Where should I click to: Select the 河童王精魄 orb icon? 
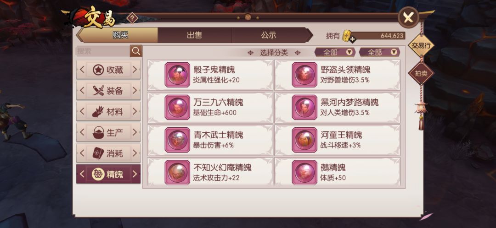click(x=304, y=140)
